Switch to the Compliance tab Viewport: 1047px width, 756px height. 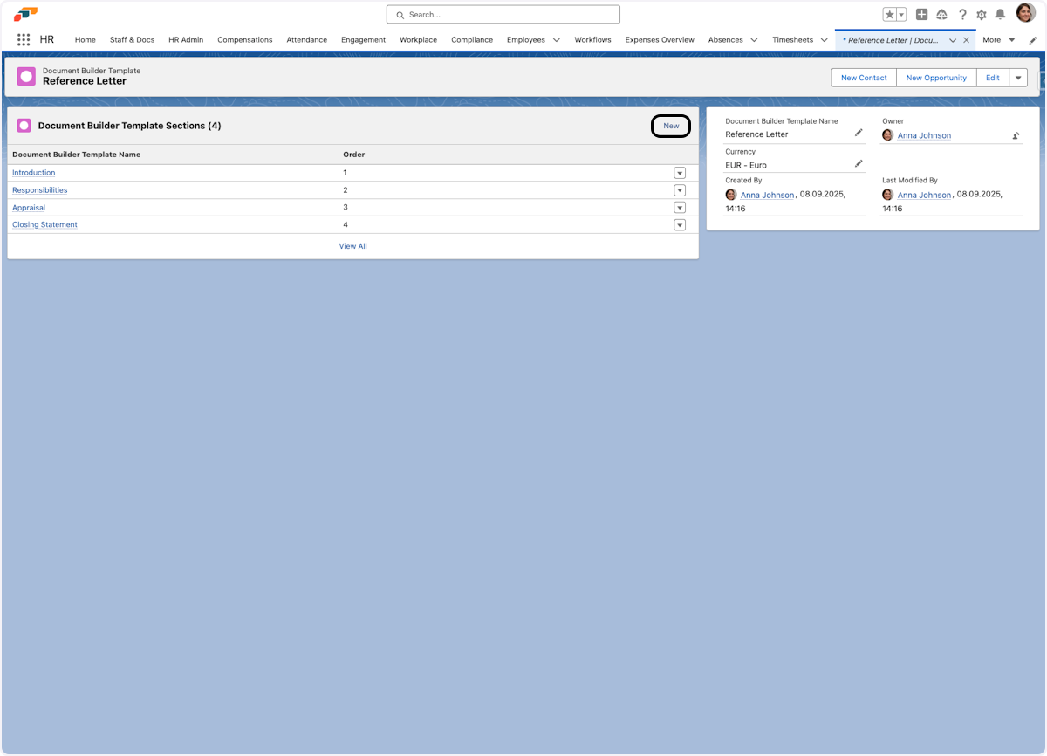[x=472, y=40]
